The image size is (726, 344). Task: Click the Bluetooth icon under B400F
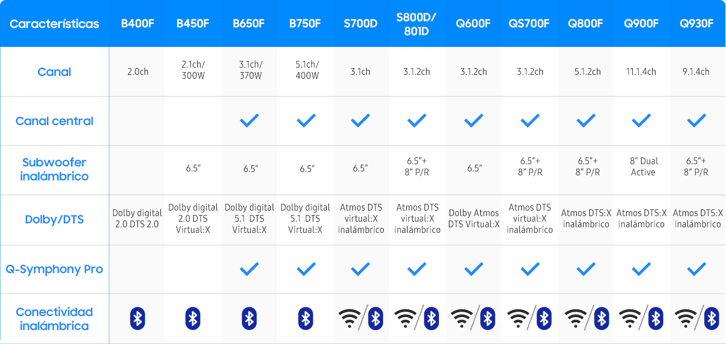point(137,318)
